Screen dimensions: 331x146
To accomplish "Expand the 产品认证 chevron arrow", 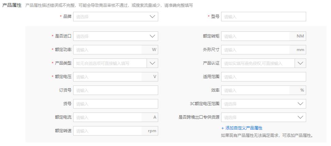I will point(300,63).
